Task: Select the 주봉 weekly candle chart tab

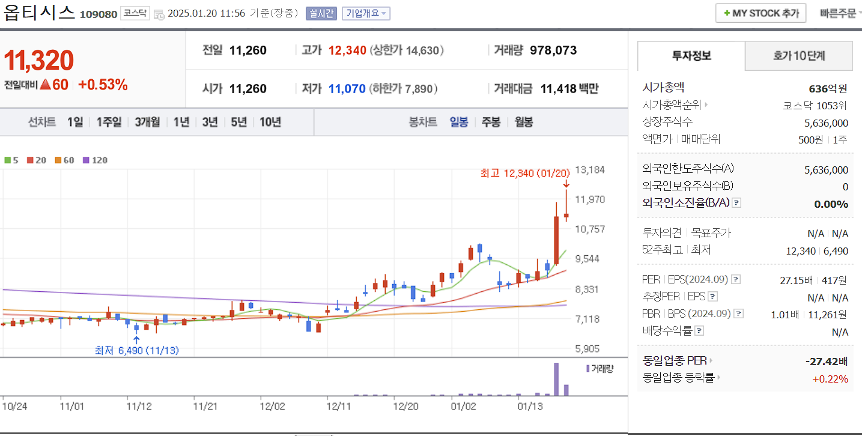Action: click(491, 121)
